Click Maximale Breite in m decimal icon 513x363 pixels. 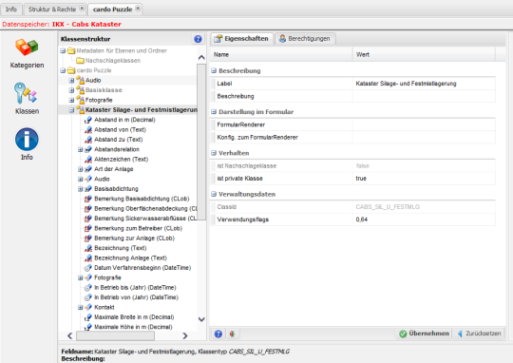(88, 317)
